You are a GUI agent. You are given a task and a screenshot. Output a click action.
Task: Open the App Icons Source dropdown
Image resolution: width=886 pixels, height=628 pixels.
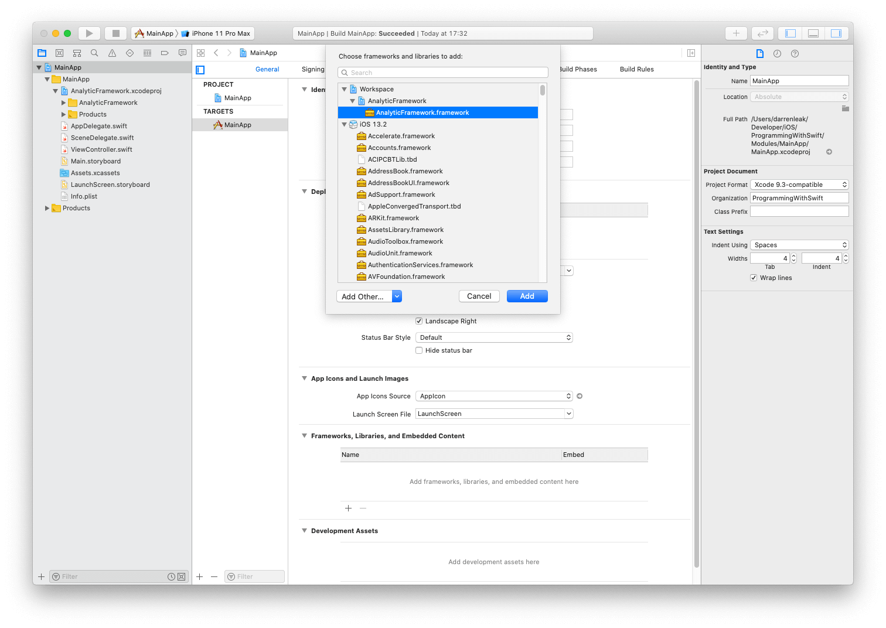click(x=494, y=396)
